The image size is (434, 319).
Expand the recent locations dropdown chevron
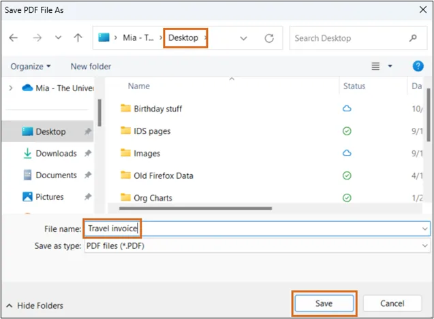tap(58, 39)
